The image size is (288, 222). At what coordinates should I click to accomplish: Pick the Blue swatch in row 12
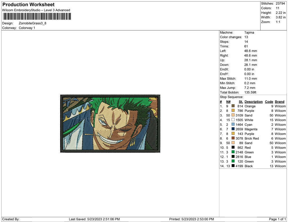coord(233,156)
